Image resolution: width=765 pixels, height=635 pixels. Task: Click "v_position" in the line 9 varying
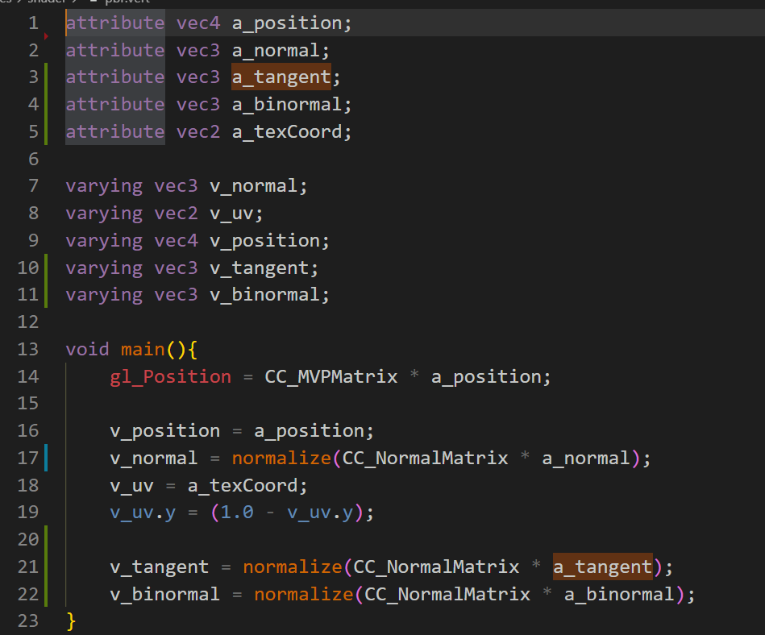[264, 241]
